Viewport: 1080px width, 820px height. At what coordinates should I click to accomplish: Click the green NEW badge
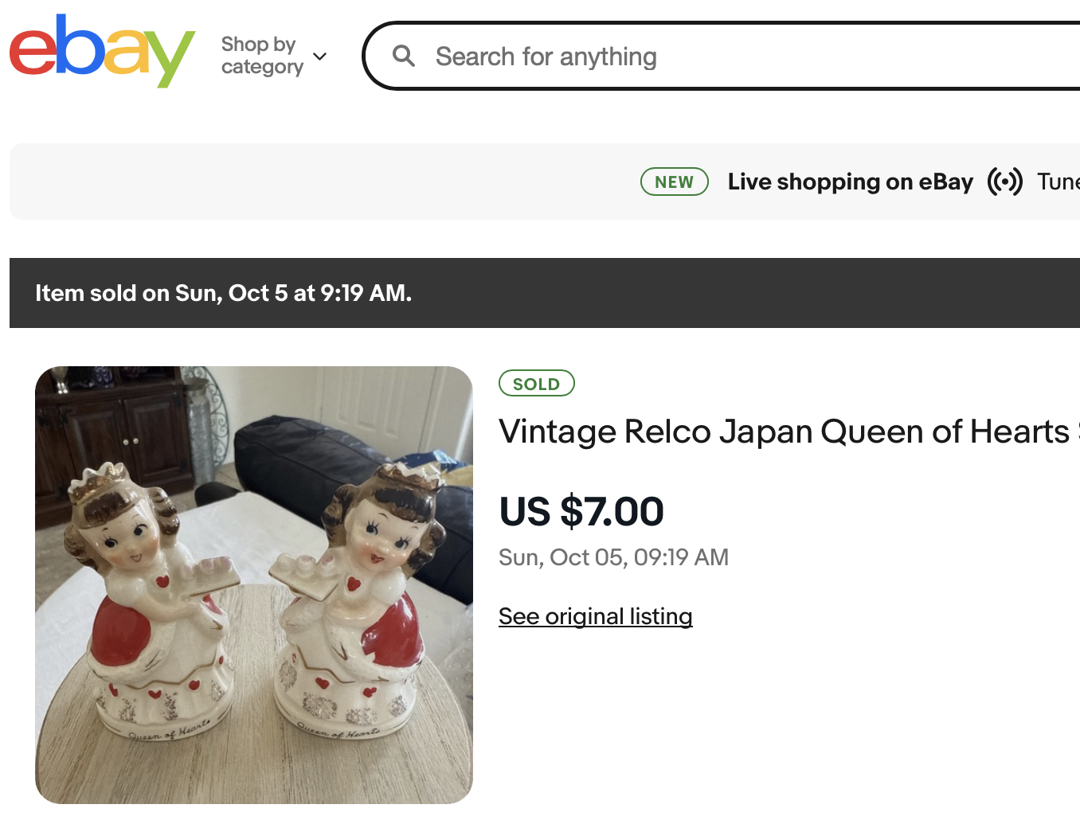tap(674, 182)
